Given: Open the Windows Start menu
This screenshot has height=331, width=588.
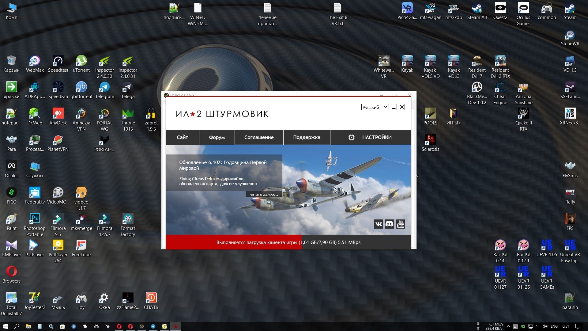Looking at the screenshot, I should (5, 326).
